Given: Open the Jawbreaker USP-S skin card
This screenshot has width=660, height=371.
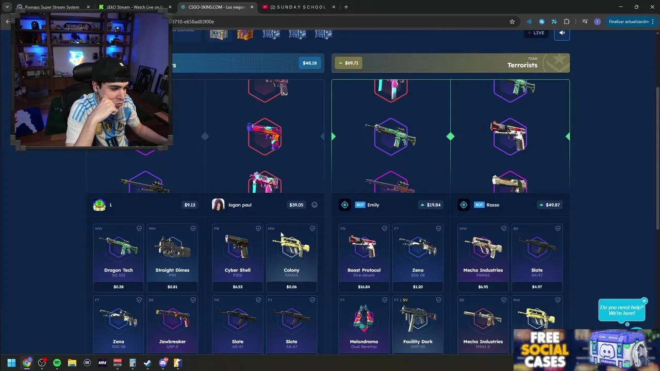Looking at the screenshot, I should pos(172,325).
